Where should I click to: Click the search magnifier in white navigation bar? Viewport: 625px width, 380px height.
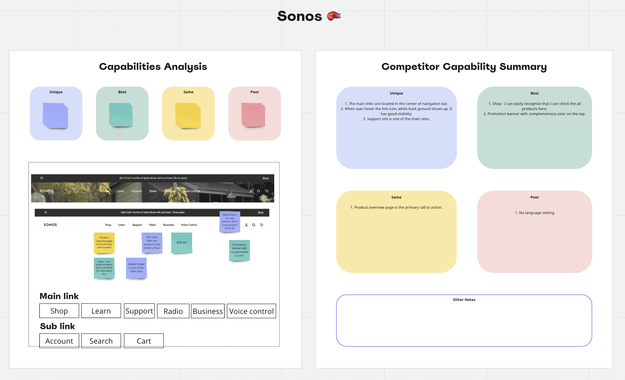[x=254, y=225]
